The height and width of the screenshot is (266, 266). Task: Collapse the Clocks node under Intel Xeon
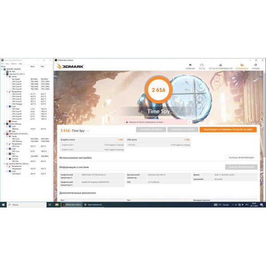pyautogui.click(x=7, y=77)
